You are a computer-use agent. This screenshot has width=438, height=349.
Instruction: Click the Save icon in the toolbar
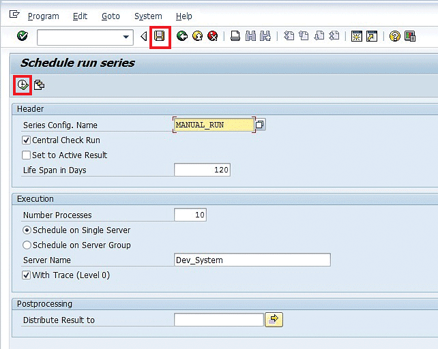(x=159, y=36)
